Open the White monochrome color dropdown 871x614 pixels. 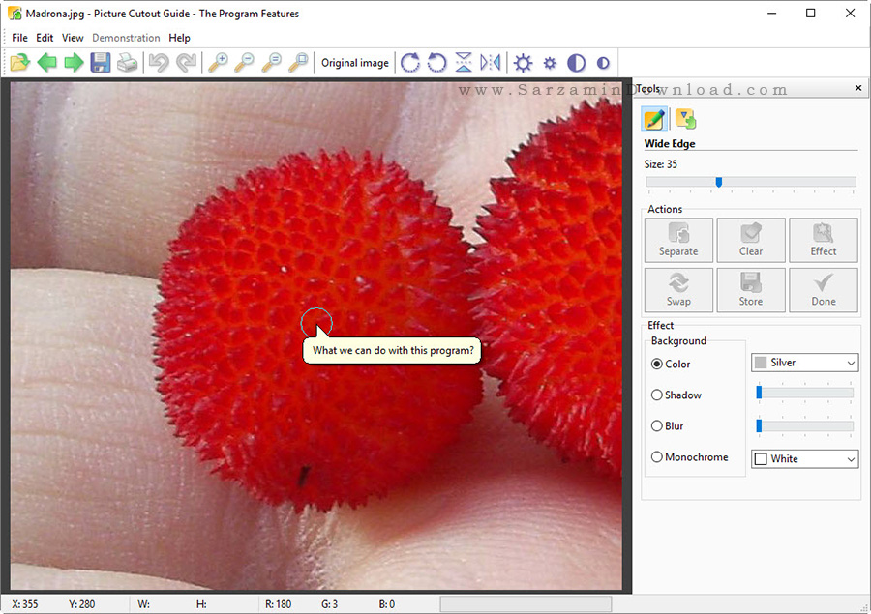point(805,458)
